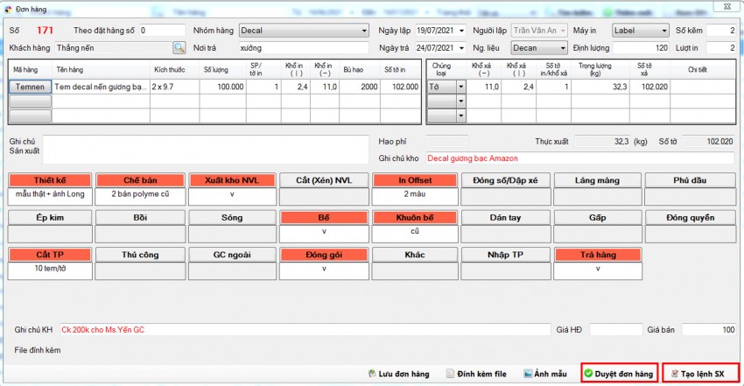Click the Đính kèm file attach icon
Viewport: 744px width, 386px height.
pos(451,374)
